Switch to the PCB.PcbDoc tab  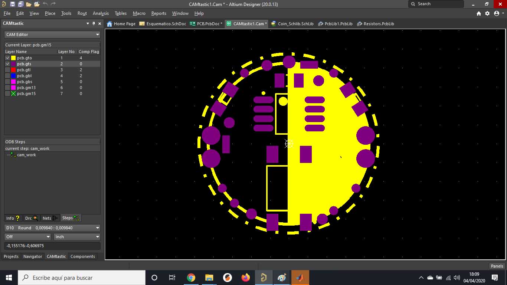206,24
